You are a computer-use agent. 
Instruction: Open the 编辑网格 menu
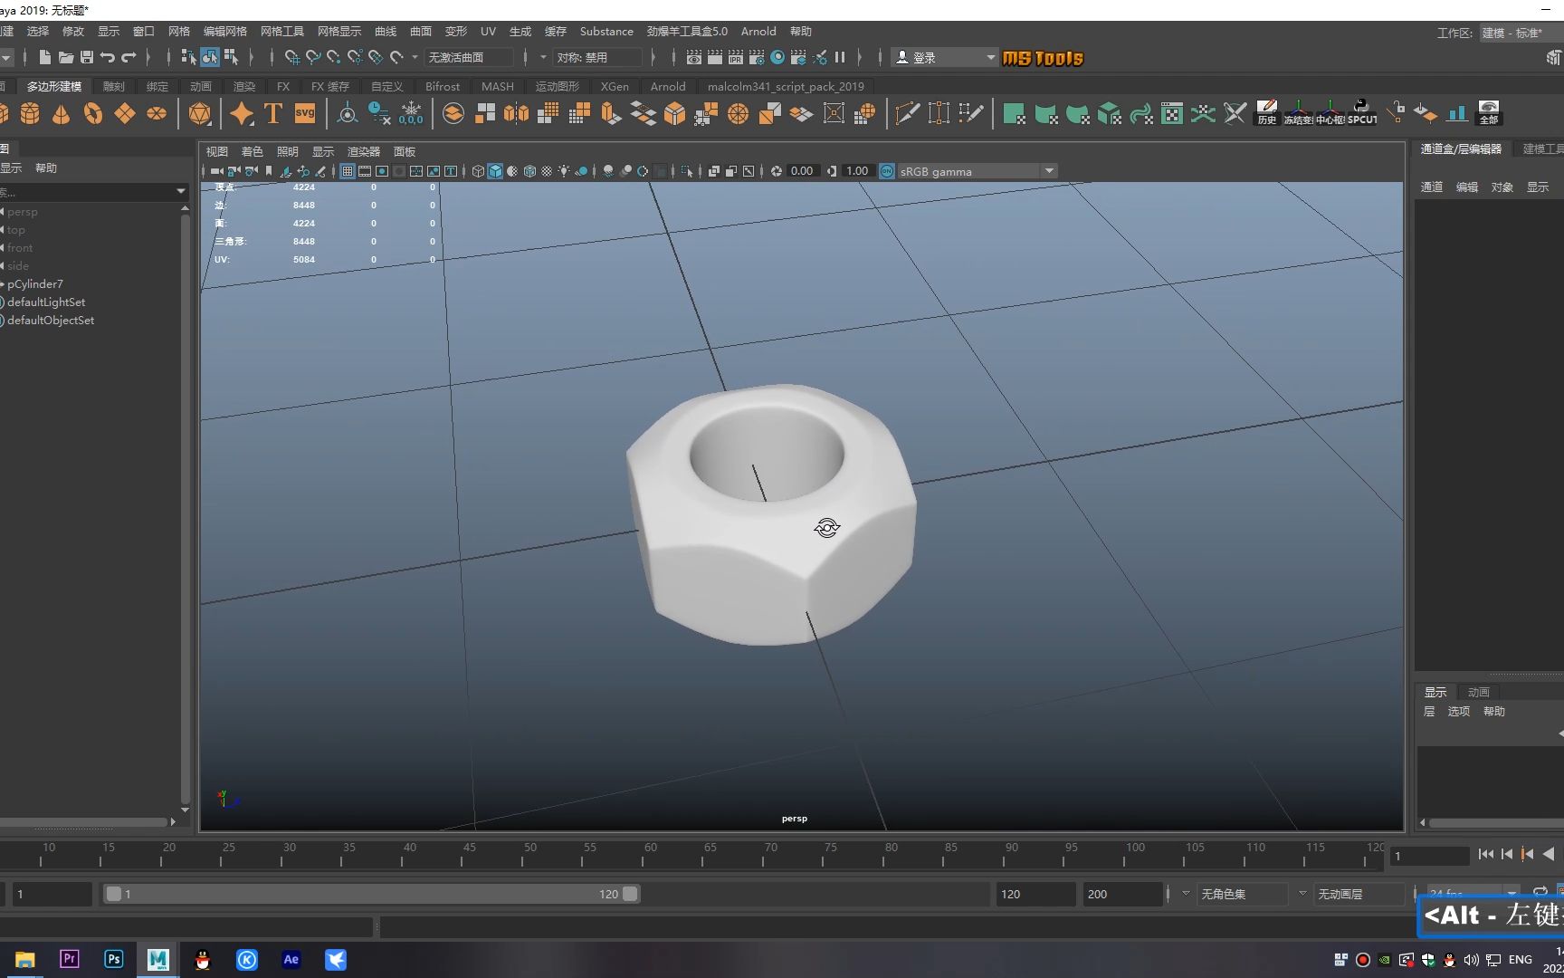[x=225, y=31]
